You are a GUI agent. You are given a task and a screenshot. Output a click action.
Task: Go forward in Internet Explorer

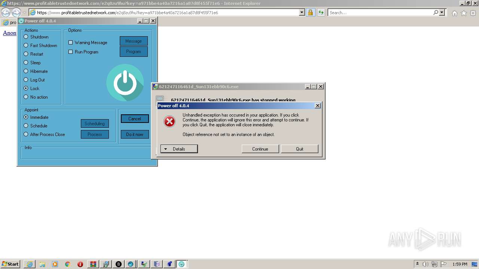(x=16, y=12)
